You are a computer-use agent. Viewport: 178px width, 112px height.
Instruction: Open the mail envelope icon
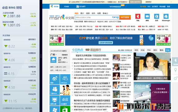(147, 16)
